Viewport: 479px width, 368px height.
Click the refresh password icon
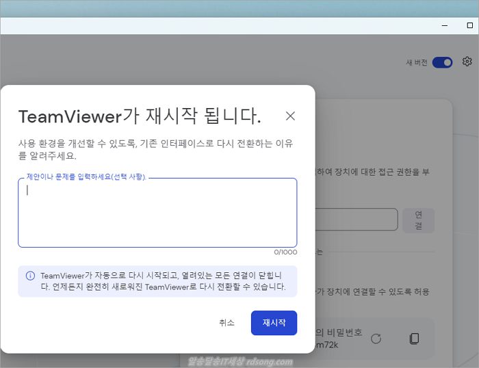point(376,338)
